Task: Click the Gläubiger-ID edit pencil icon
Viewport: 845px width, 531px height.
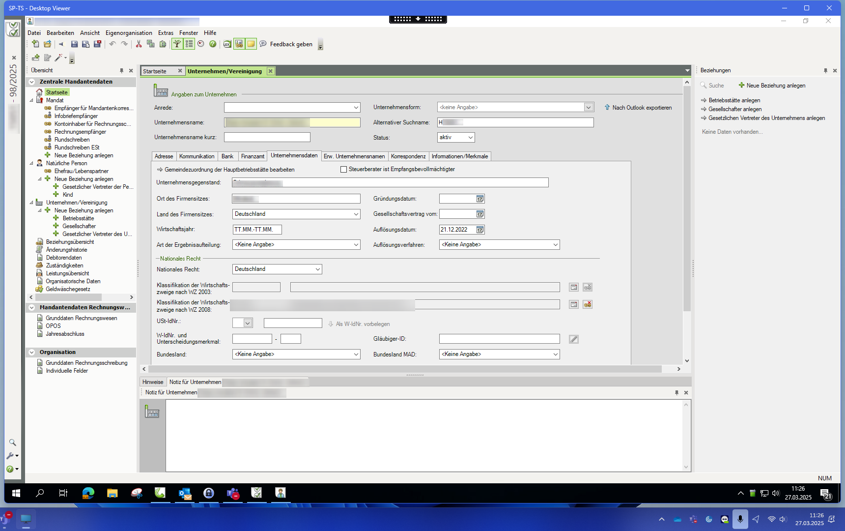Action: click(x=573, y=339)
